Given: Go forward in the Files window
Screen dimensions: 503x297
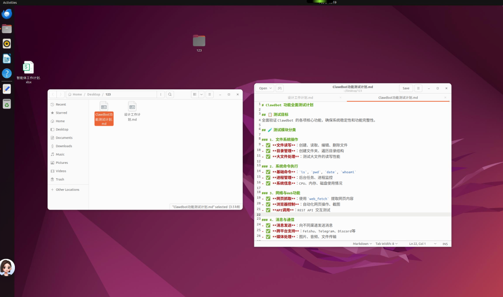Looking at the screenshot, I should (60, 94).
